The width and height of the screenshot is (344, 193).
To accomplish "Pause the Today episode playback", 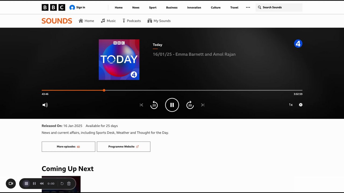I will [172, 105].
